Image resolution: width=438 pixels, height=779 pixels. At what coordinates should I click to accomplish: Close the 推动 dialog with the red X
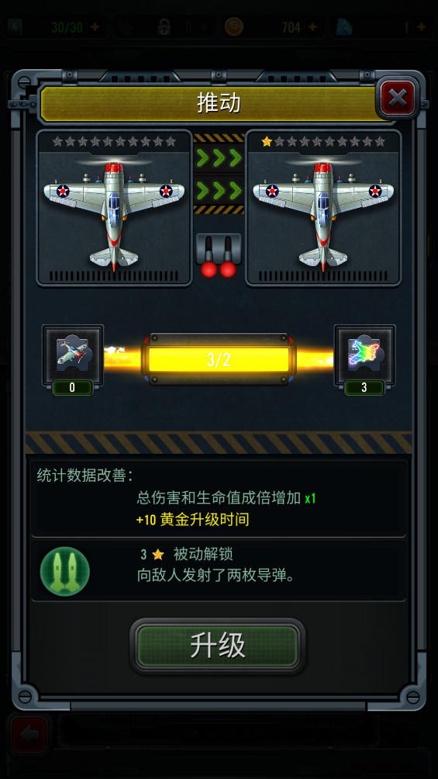click(x=397, y=98)
